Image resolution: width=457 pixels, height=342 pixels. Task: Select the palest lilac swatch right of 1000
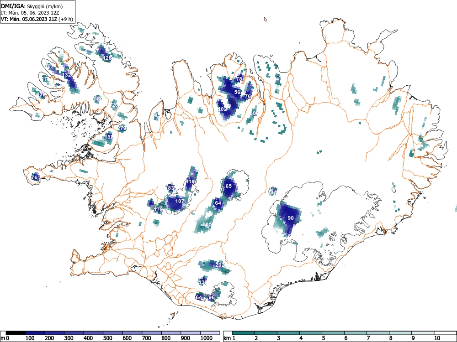point(210,333)
